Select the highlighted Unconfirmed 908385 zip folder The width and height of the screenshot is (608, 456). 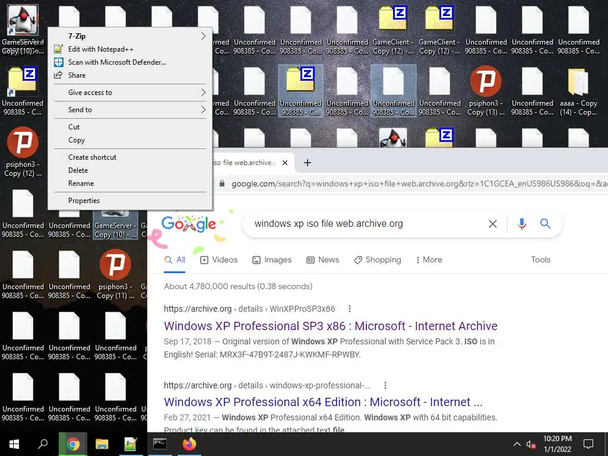[300, 91]
